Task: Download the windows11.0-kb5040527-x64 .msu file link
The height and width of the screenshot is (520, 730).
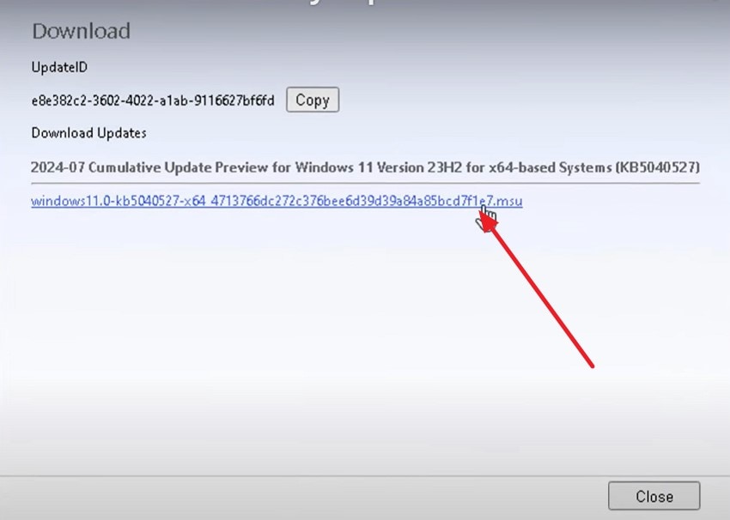Action: point(277,201)
